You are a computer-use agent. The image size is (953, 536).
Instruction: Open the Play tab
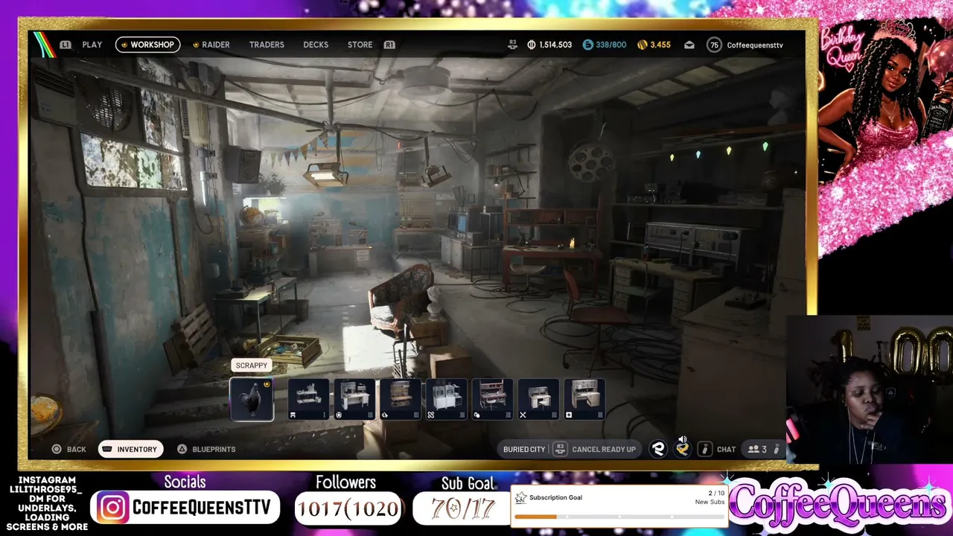[92, 45]
